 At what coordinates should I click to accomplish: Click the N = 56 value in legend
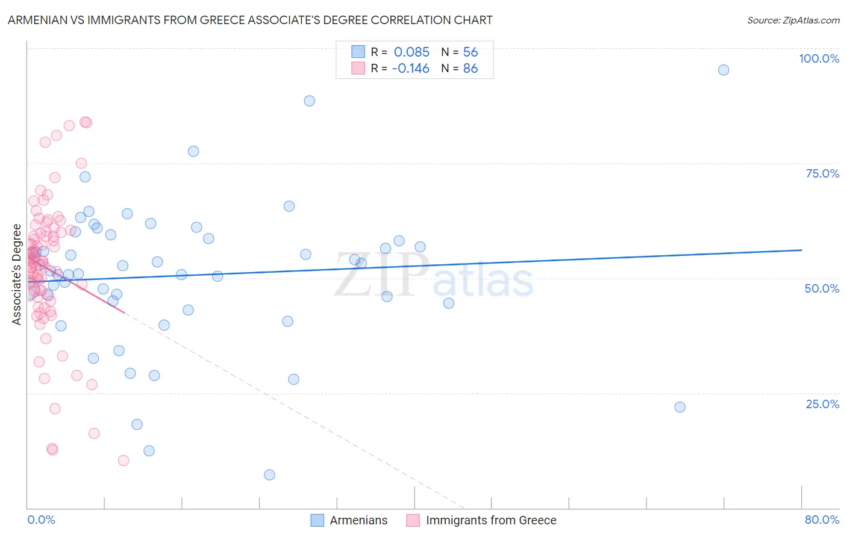point(460,52)
